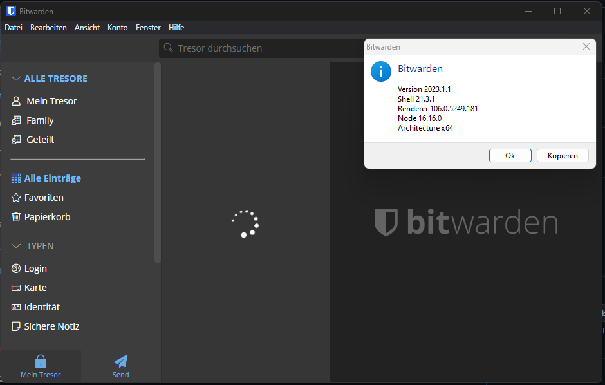
Task: Open the Hilfe menu
Action: (176, 28)
